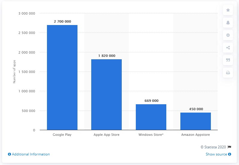
Task: Click the 1 000 000 axis tick label
Action: (x=27, y=91)
